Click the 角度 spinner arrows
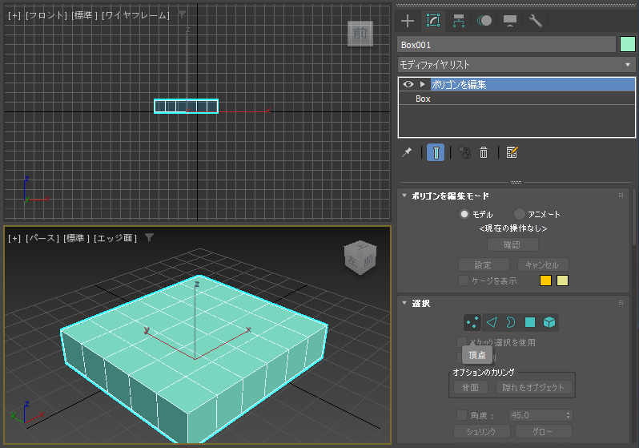 568,415
